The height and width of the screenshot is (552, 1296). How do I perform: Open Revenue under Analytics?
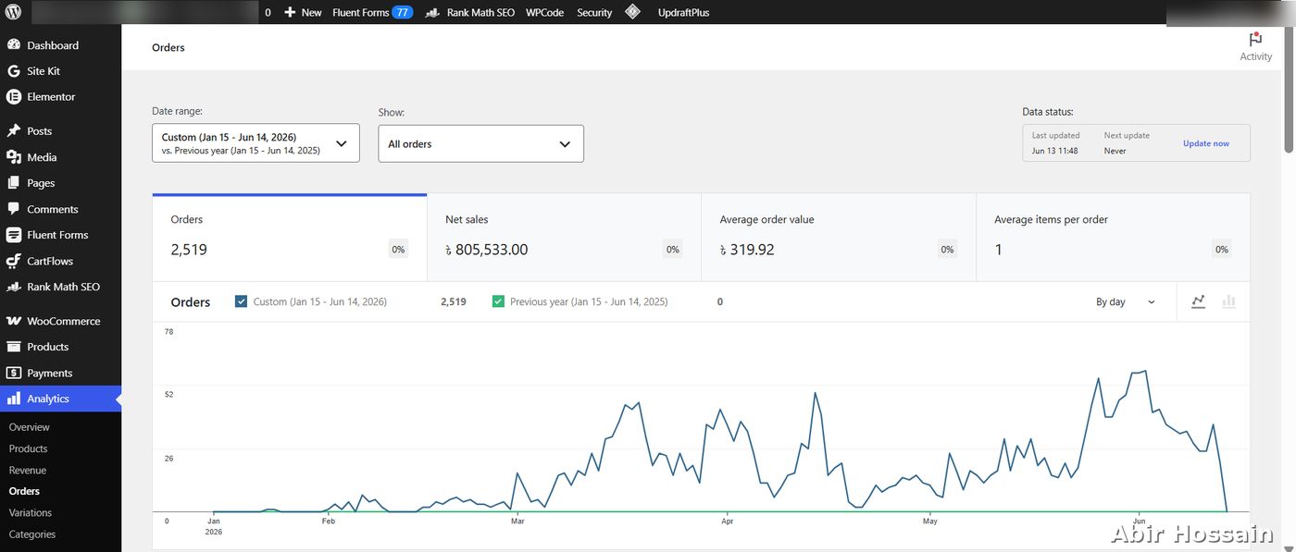coord(28,470)
